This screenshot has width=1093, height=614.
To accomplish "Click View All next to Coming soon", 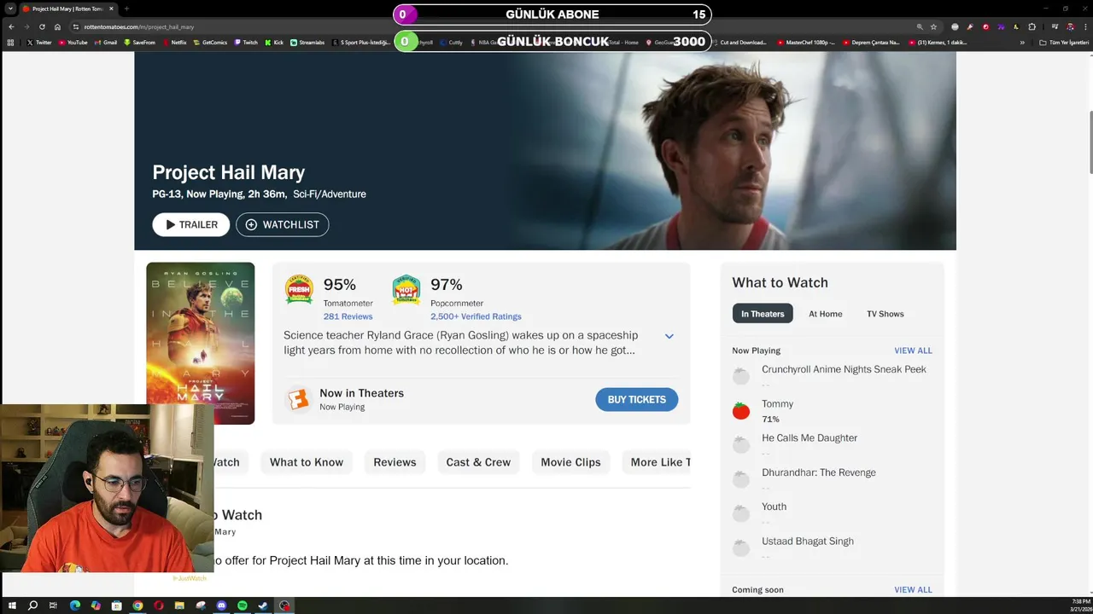I will tap(913, 589).
